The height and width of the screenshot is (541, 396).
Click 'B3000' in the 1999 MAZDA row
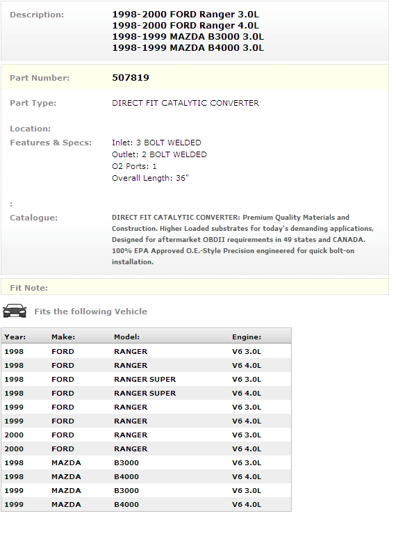click(x=126, y=490)
